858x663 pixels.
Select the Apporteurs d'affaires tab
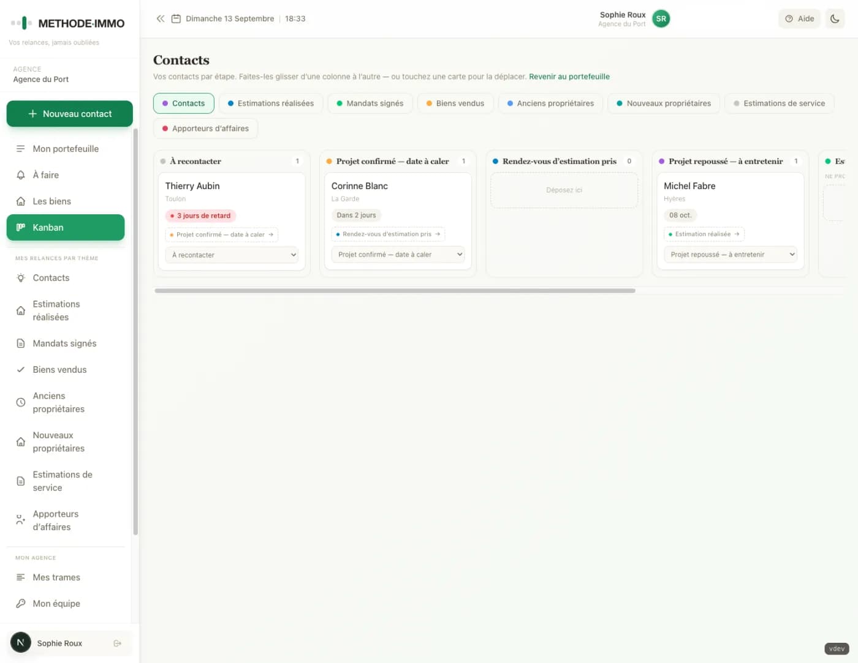coord(205,129)
